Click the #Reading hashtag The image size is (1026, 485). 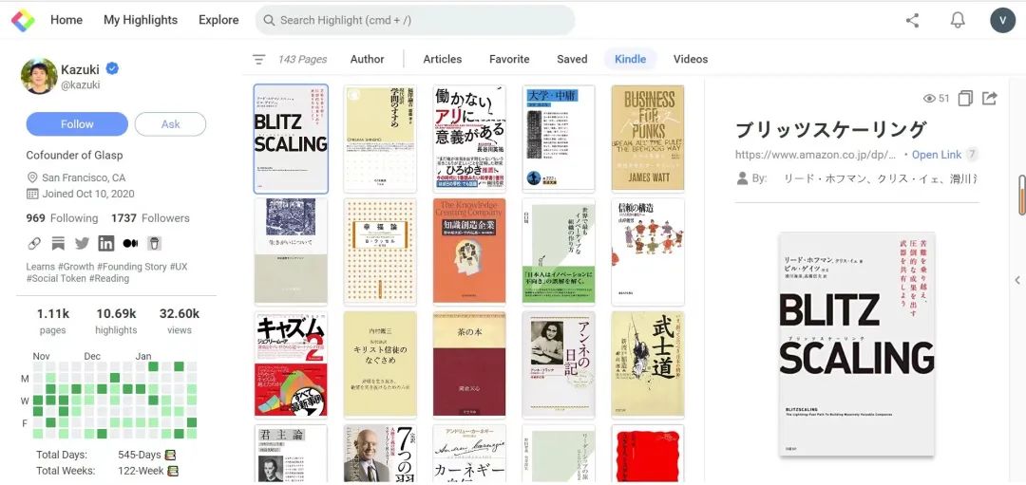[109, 278]
